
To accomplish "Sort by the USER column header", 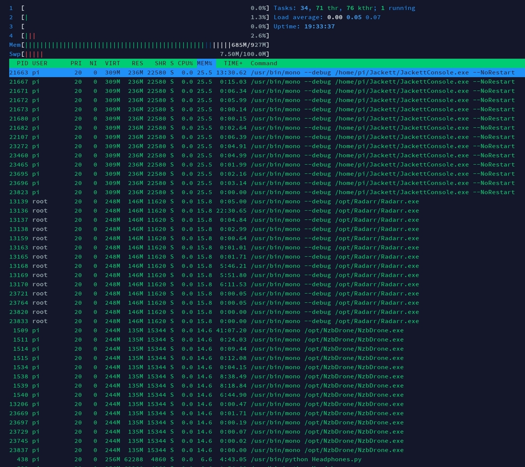I will coord(40,63).
